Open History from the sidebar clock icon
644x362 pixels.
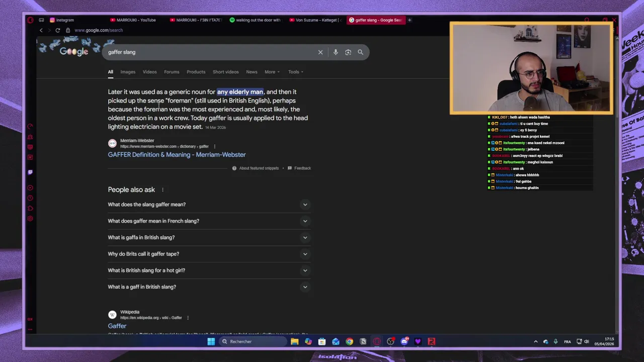30,198
